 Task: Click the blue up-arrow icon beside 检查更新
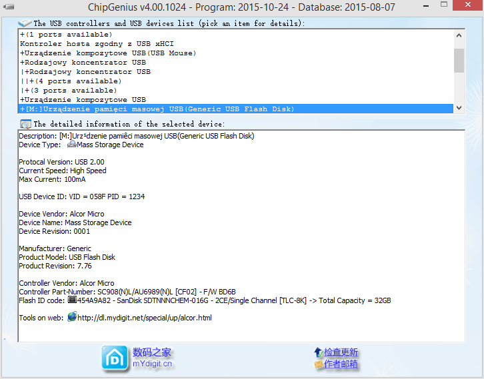tap(318, 352)
